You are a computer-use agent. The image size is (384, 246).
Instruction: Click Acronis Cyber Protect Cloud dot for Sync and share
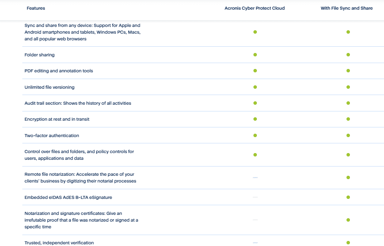(255, 32)
